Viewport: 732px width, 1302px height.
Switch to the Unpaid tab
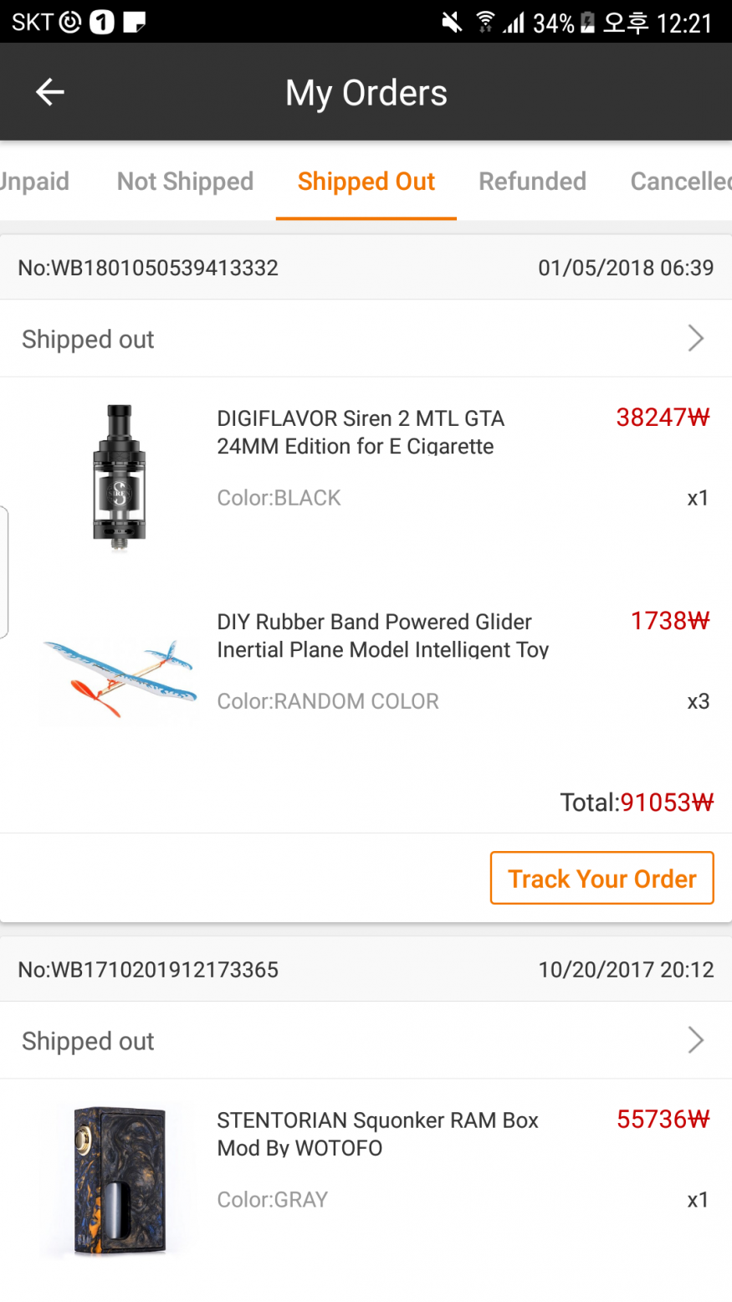tap(34, 182)
